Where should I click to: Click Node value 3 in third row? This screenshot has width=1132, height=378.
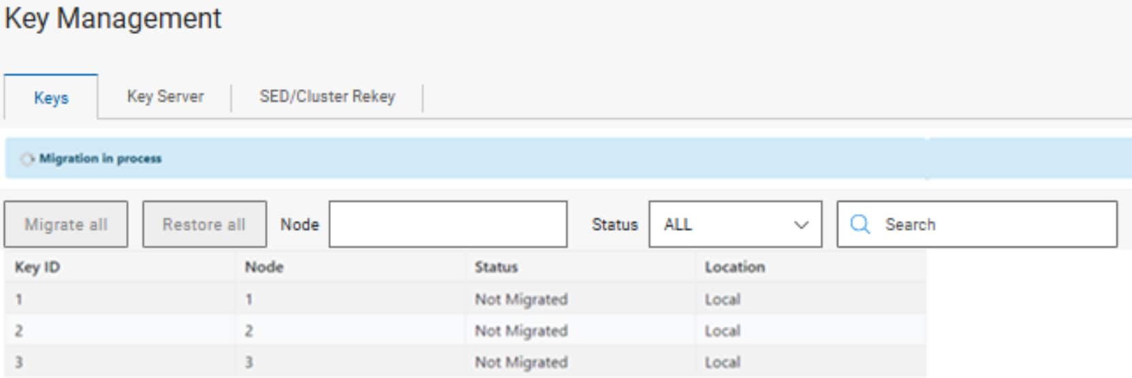249,362
